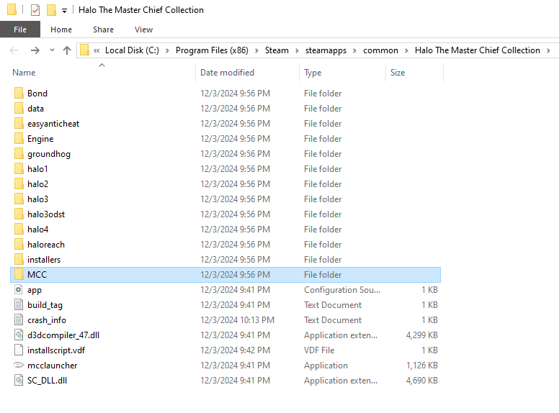This screenshot has height=413, width=559.
Task: Click the file name mcclauncher
Action: click(x=53, y=366)
